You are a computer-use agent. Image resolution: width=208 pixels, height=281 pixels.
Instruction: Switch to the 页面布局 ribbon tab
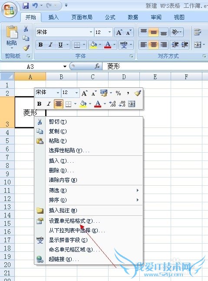[x=82, y=17]
